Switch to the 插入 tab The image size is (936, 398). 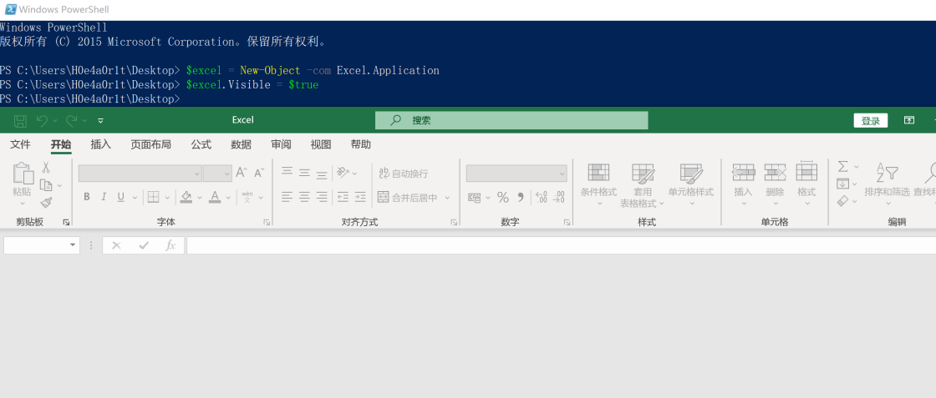[101, 145]
